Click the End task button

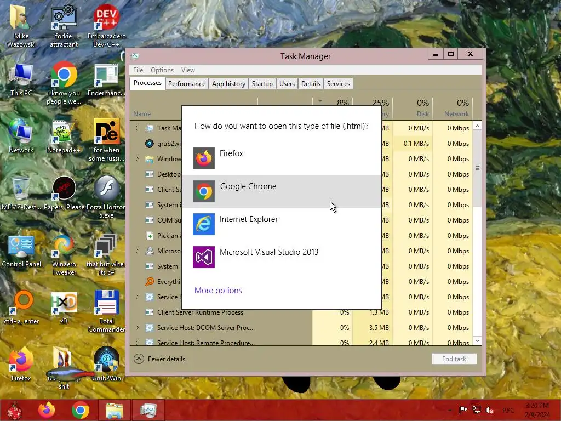(454, 359)
